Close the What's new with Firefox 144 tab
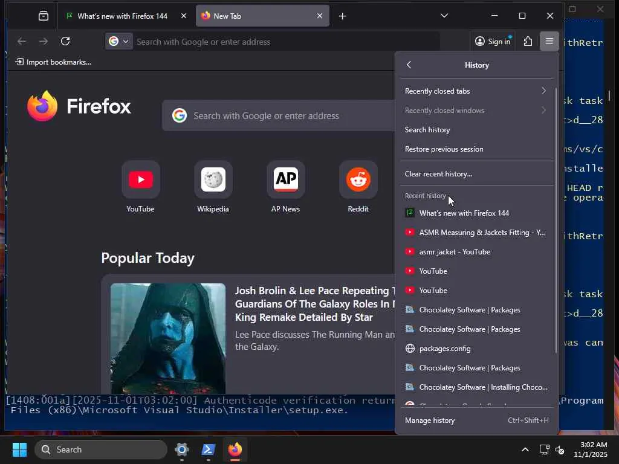 click(x=184, y=16)
